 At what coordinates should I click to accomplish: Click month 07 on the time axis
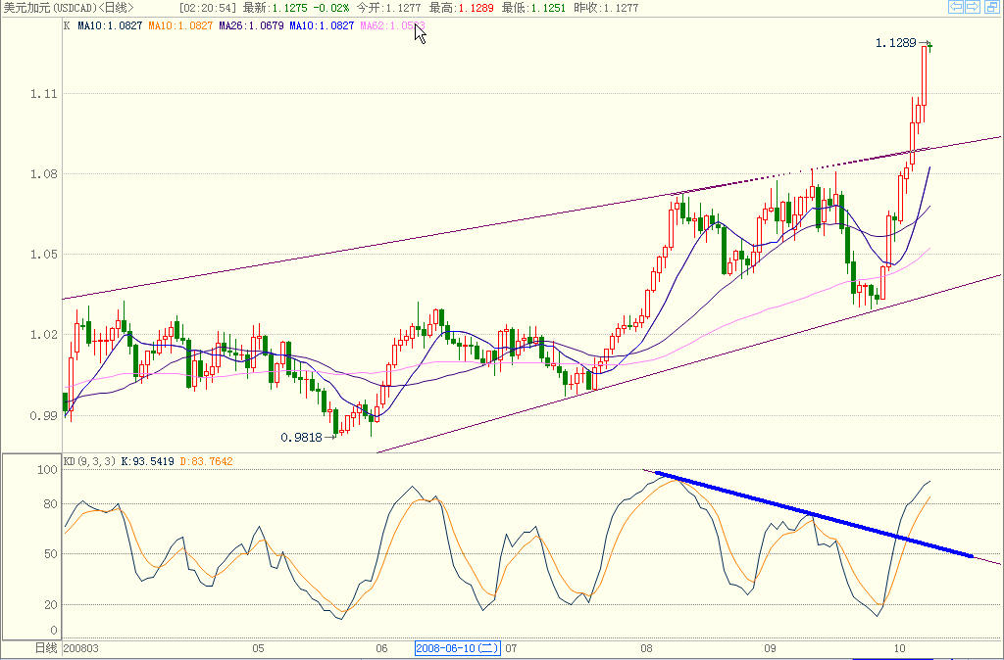coord(511,648)
